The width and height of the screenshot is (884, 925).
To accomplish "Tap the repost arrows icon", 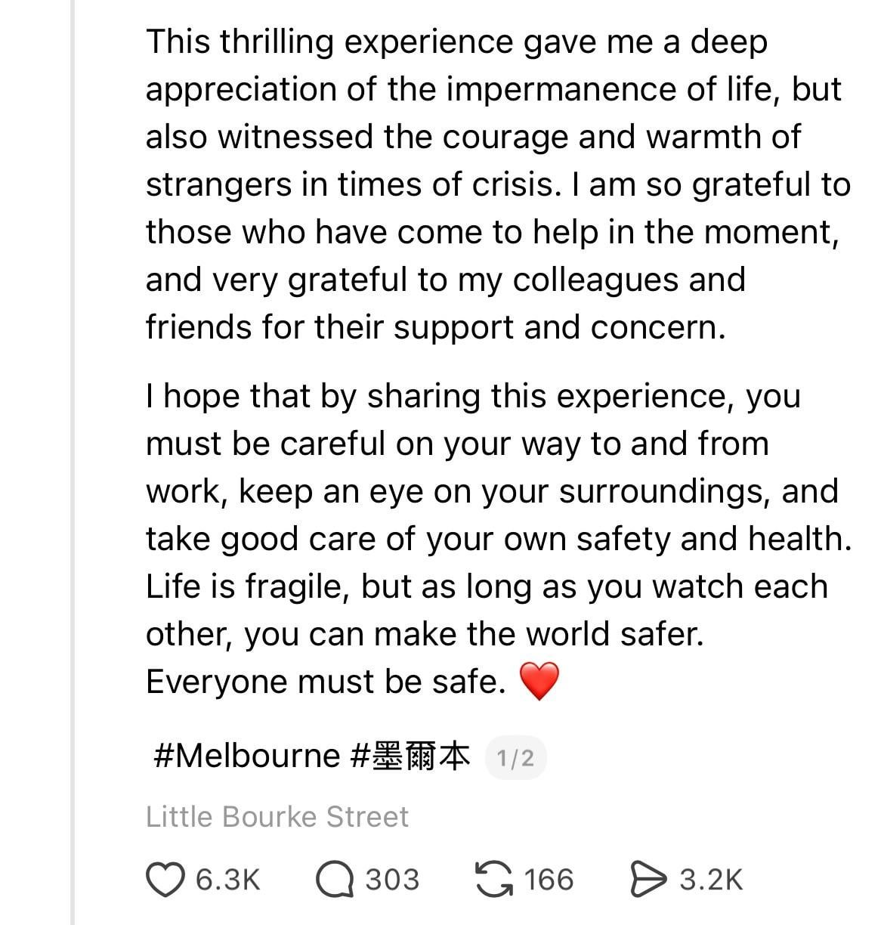I will coord(493,880).
